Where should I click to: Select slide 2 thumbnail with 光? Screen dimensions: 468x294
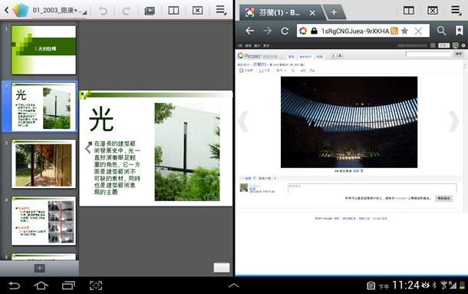click(44, 107)
